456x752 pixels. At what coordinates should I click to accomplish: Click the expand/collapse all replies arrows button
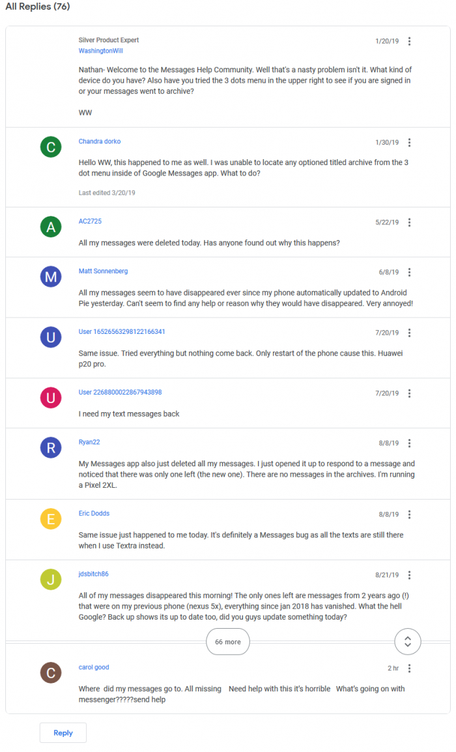(x=408, y=642)
